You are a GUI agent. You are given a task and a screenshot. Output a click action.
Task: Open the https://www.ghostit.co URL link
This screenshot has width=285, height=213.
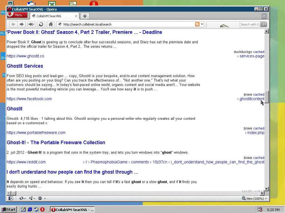tap(25, 56)
